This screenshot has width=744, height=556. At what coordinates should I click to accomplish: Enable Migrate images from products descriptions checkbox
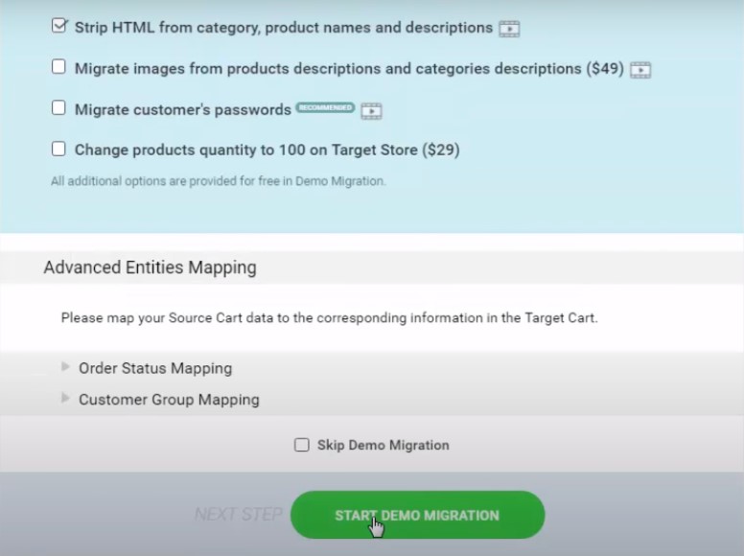coord(58,67)
